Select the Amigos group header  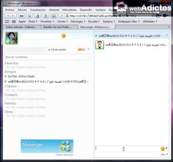pos(10,72)
